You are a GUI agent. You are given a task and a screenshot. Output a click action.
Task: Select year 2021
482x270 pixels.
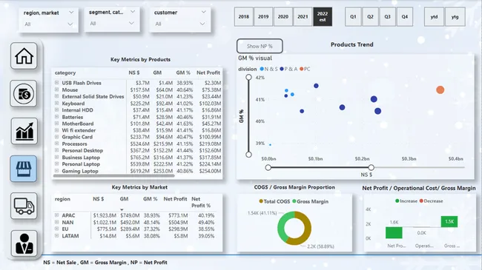[303, 16]
